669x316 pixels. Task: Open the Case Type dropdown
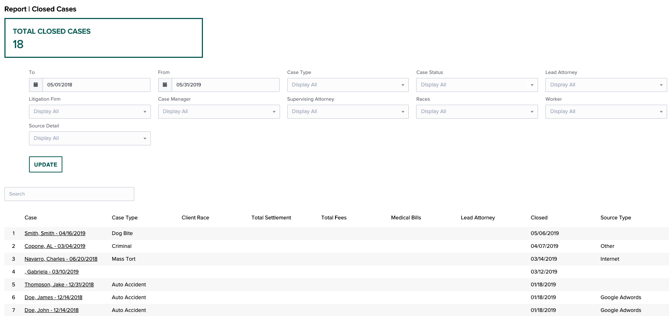tap(348, 85)
